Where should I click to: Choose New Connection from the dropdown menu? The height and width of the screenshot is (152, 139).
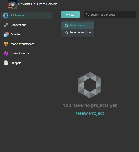[78, 32]
